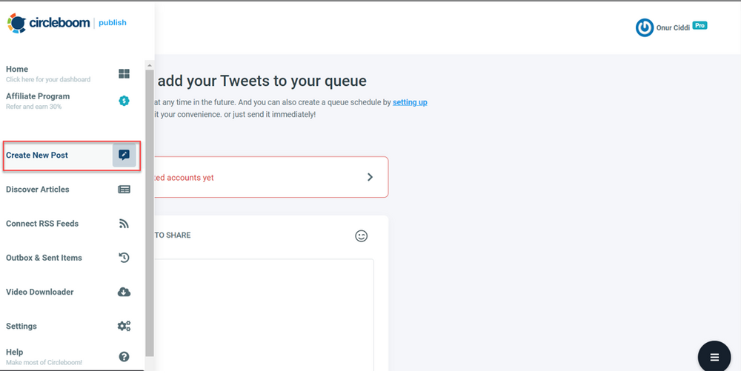The width and height of the screenshot is (741, 374).
Task: Open the round hamburger menu button
Action: tap(714, 357)
